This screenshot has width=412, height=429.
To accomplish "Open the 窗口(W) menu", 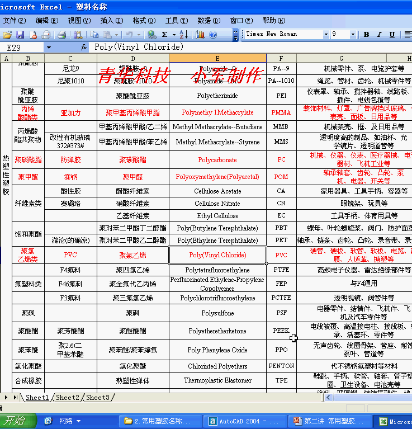I will coord(241,21).
